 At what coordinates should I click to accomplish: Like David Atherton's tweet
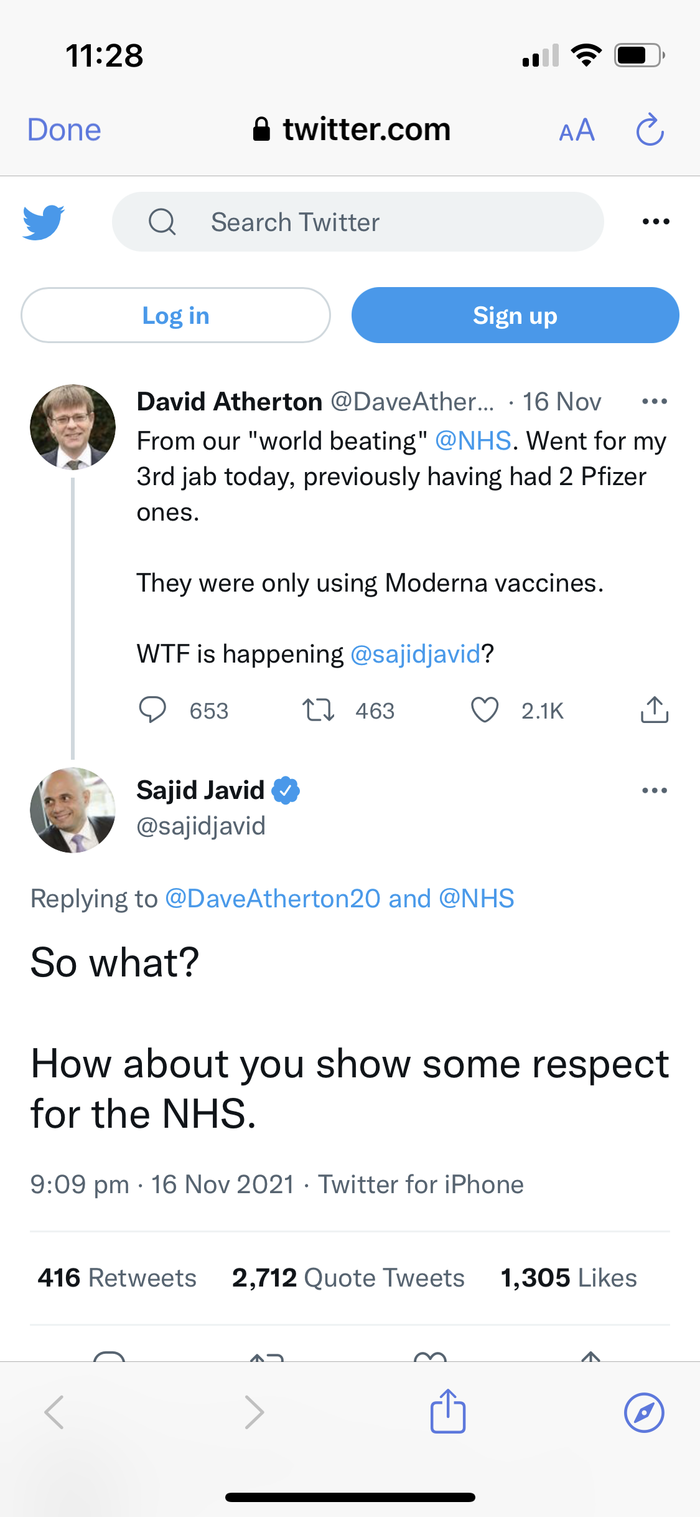tap(485, 710)
